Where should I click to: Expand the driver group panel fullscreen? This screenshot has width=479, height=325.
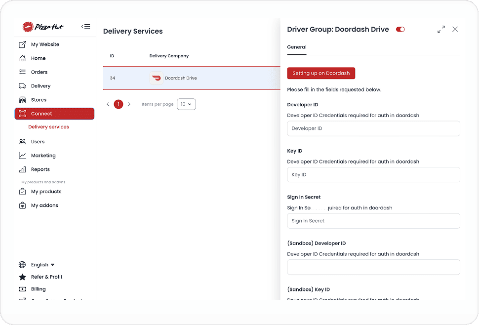441,29
